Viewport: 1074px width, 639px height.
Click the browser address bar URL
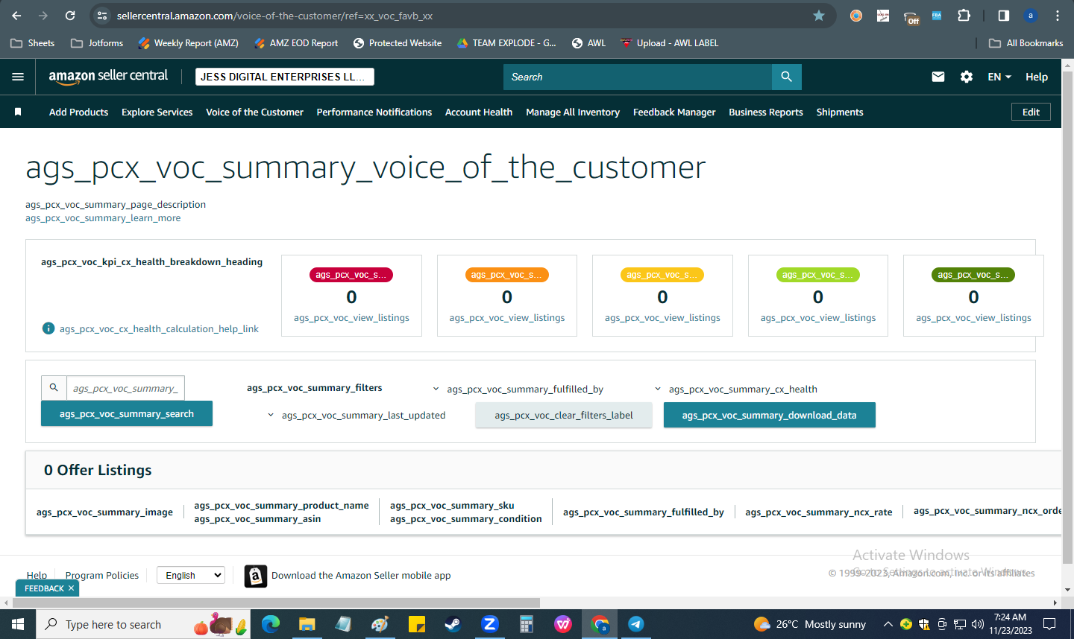click(274, 16)
